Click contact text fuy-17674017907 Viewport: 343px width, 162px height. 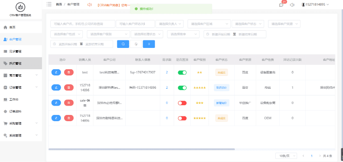pyautogui.click(x=143, y=72)
